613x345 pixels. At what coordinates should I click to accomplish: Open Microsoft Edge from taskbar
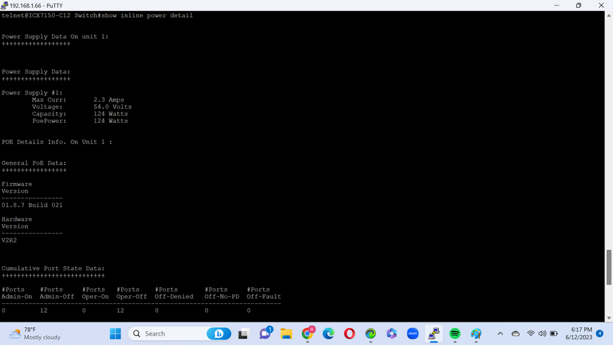point(328,333)
